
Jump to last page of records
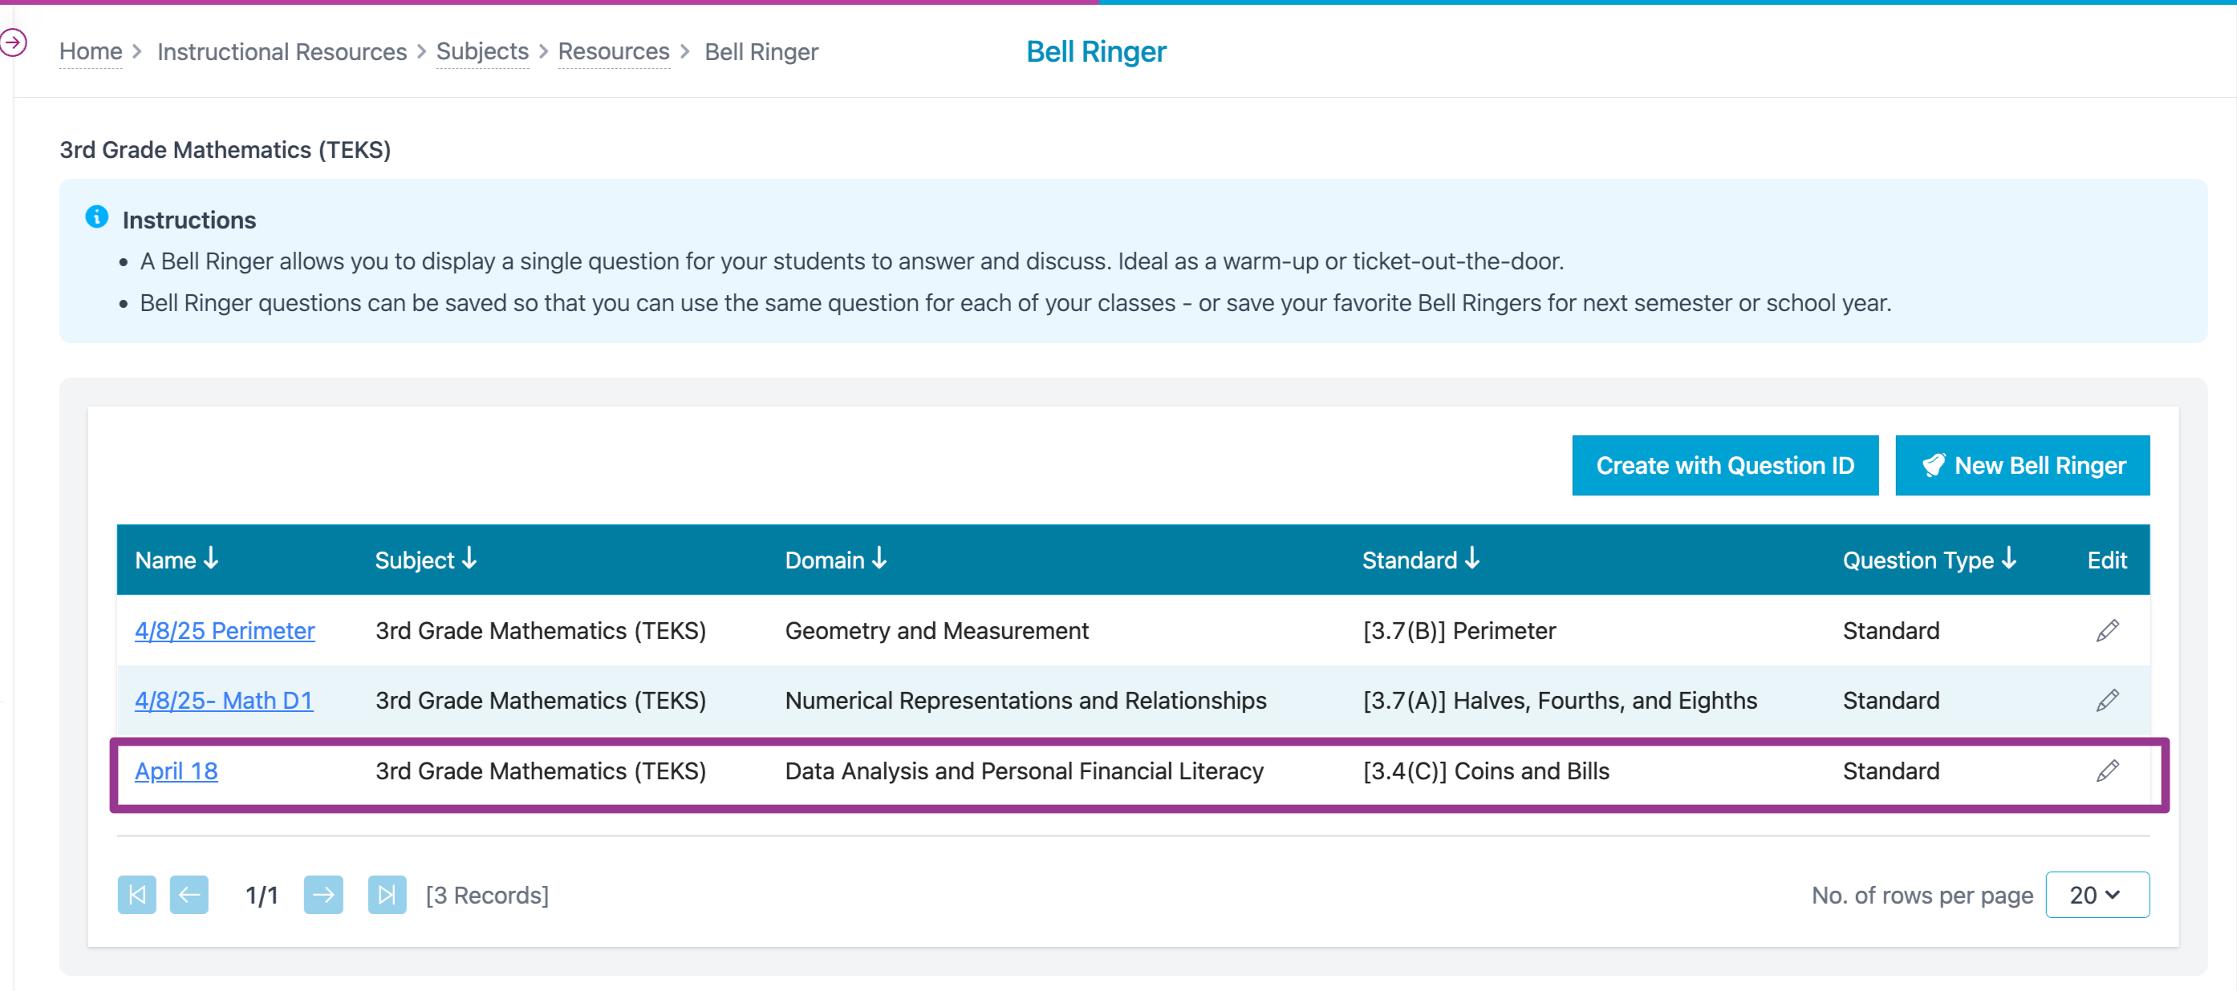coord(388,895)
